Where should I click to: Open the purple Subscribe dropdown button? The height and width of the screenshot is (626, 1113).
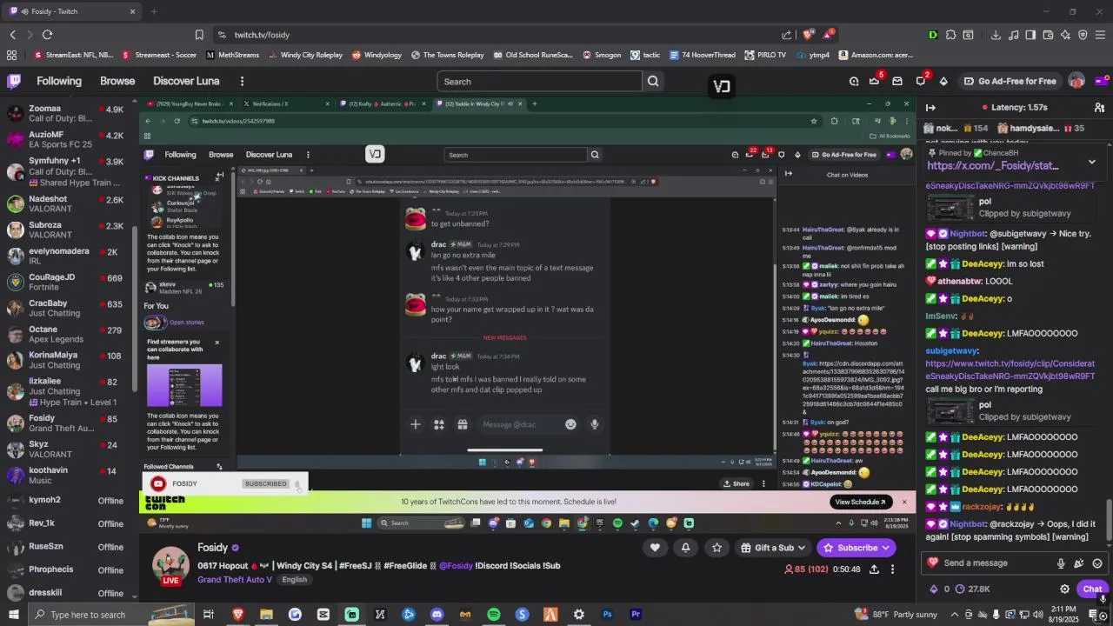click(x=856, y=548)
